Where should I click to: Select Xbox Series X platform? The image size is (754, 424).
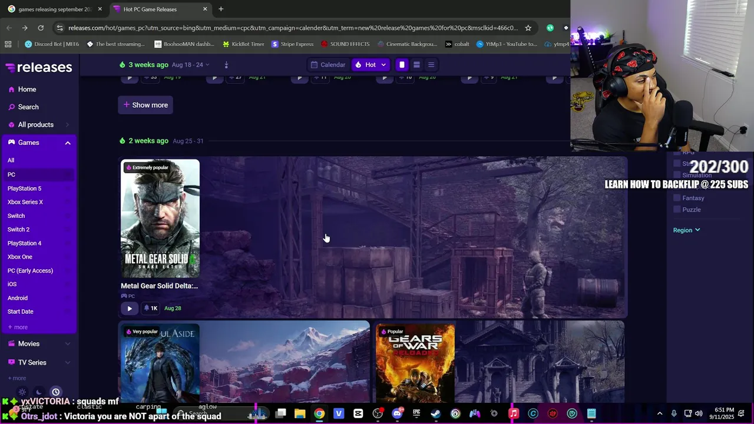(x=25, y=202)
